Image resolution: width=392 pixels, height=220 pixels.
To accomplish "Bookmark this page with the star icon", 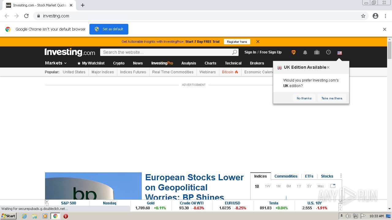I will pos(363,16).
